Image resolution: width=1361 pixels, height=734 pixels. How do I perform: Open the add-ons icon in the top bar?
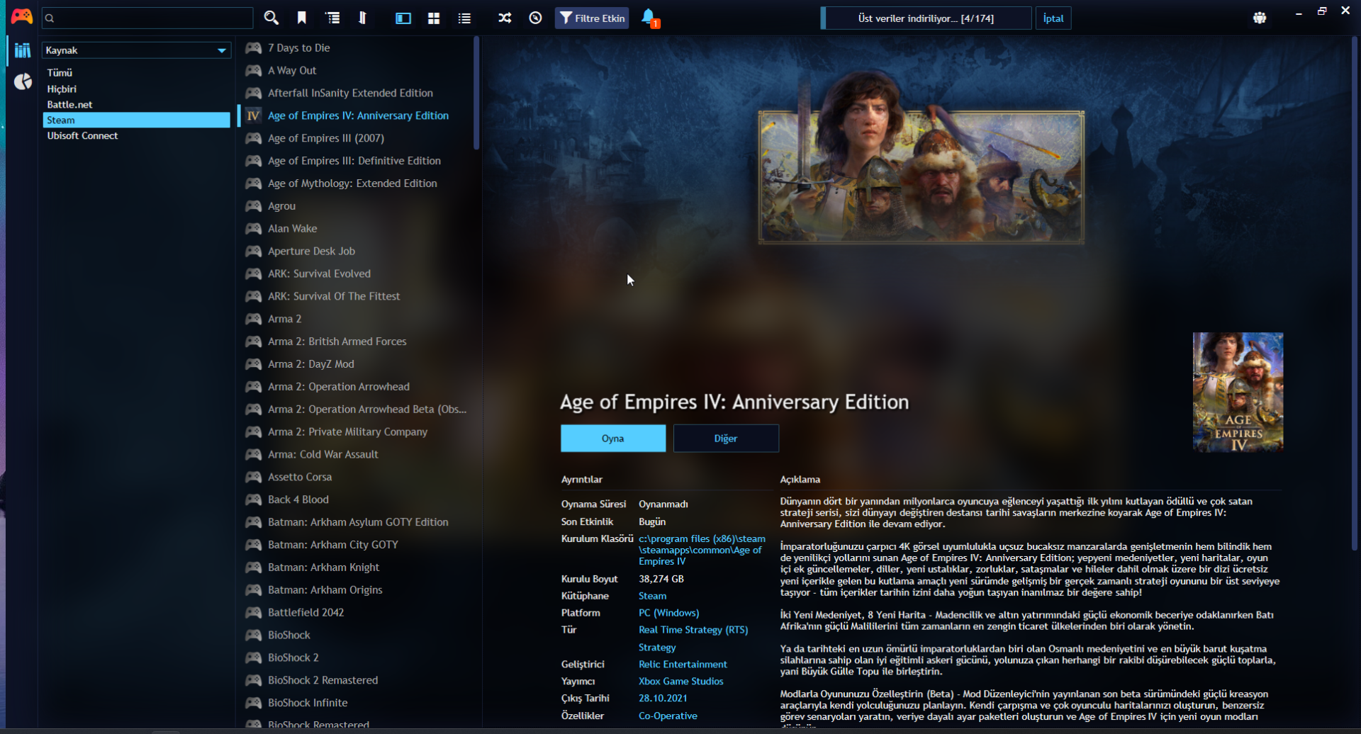tap(1260, 18)
